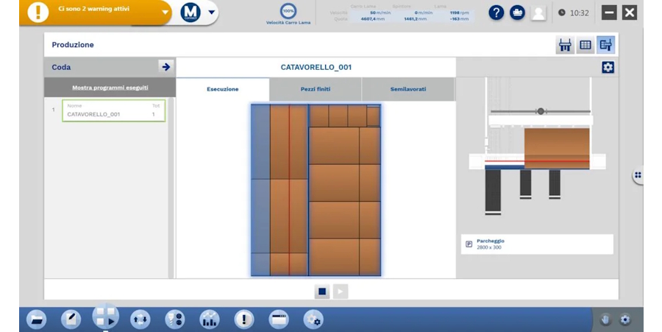
Task: Click the machine icon next to help
Action: (x=517, y=13)
